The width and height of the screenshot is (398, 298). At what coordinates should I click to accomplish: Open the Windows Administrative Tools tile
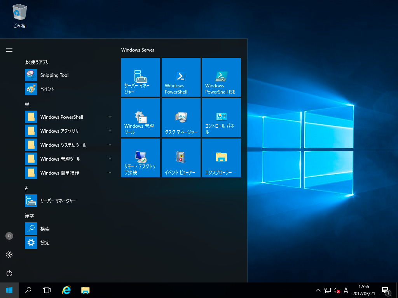141,118
